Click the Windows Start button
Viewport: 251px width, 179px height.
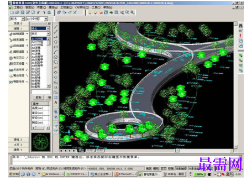point(14,174)
